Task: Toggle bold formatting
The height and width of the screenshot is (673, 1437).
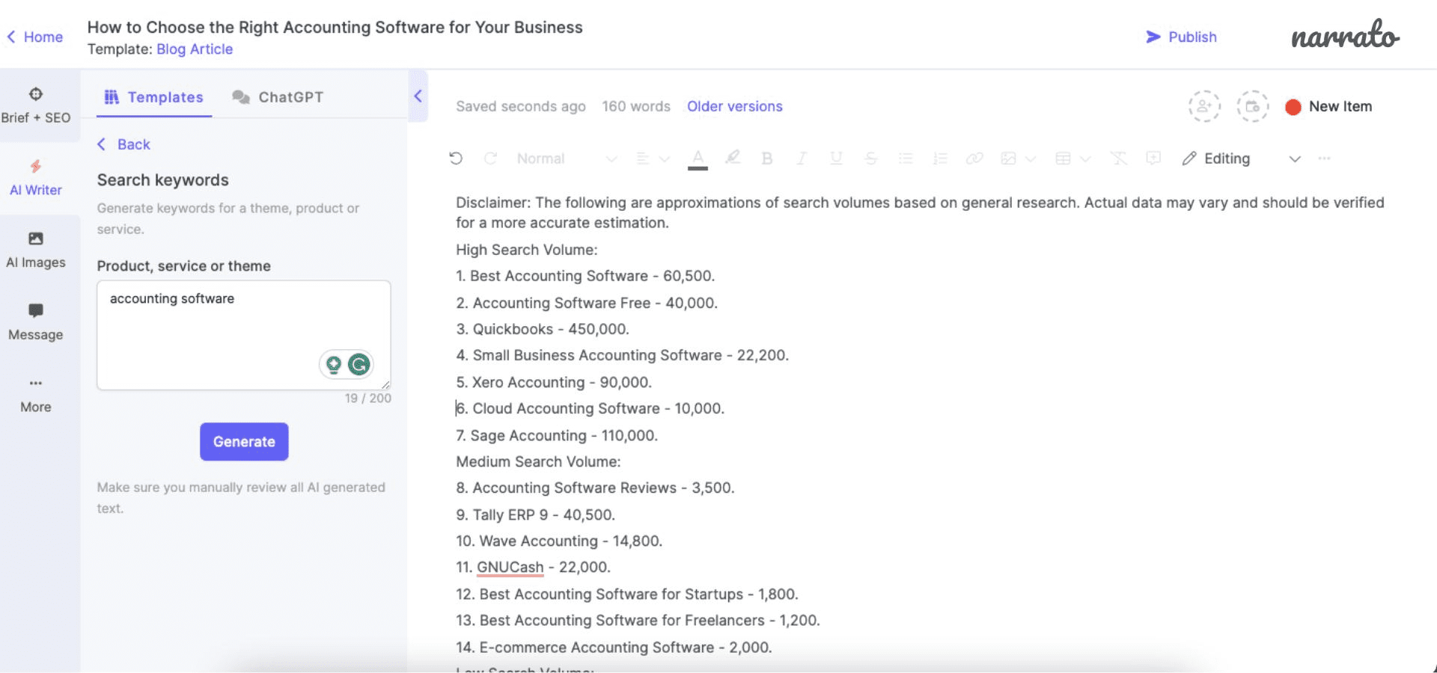Action: coord(766,159)
